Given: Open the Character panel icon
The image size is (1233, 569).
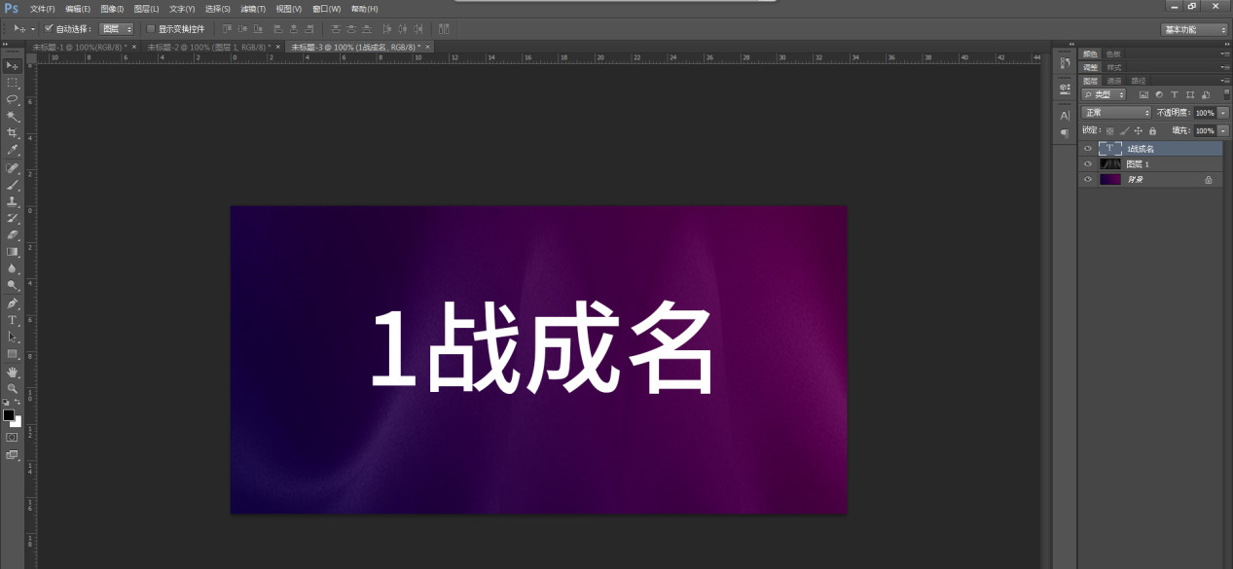Looking at the screenshot, I should tap(1065, 116).
